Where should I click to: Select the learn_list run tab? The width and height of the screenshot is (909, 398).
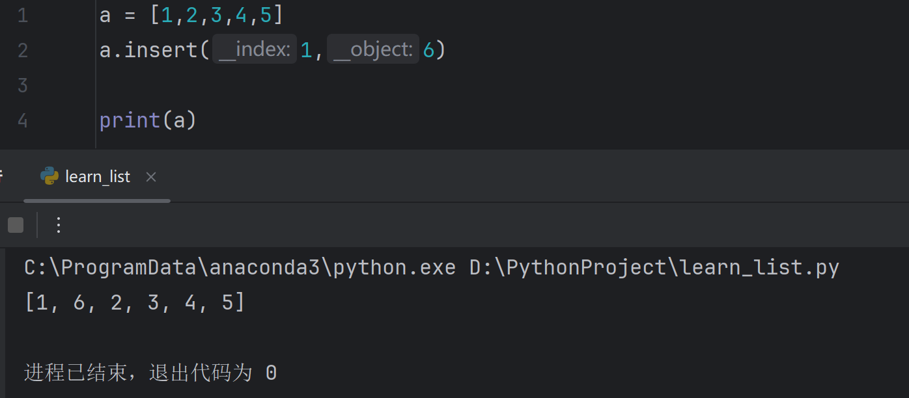[x=97, y=177]
